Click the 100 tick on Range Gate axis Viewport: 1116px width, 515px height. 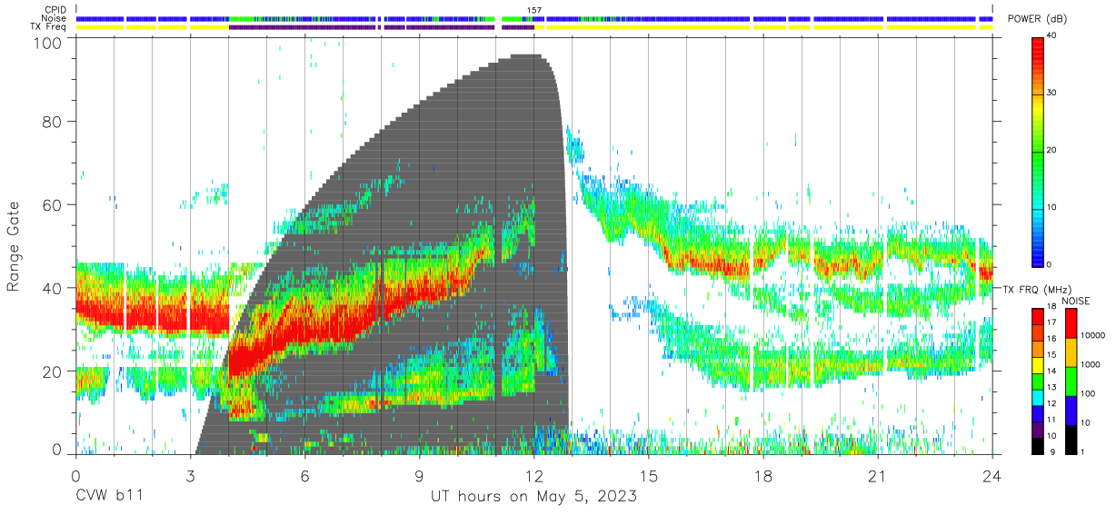(47, 43)
